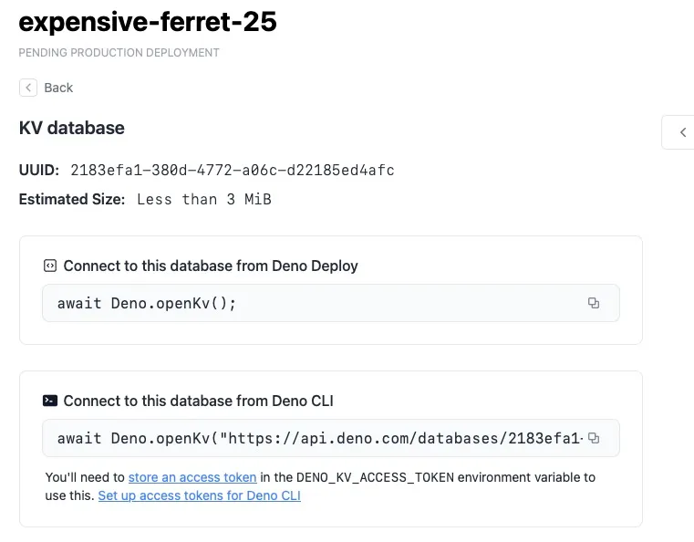This screenshot has height=542, width=694.
Task: Copy the Deno CLI openKv URL snippet
Action: point(594,438)
